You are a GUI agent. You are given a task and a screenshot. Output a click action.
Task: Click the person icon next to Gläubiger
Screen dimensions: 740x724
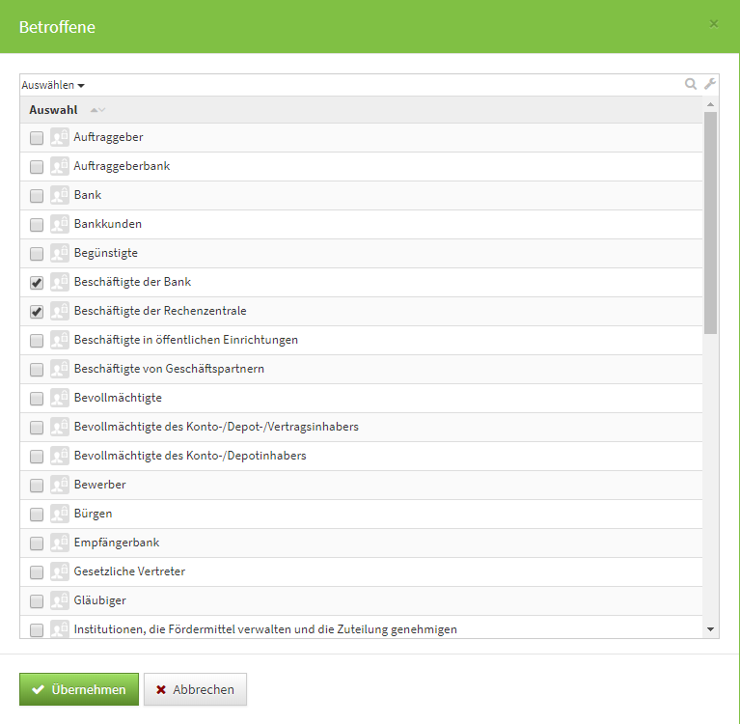point(60,600)
